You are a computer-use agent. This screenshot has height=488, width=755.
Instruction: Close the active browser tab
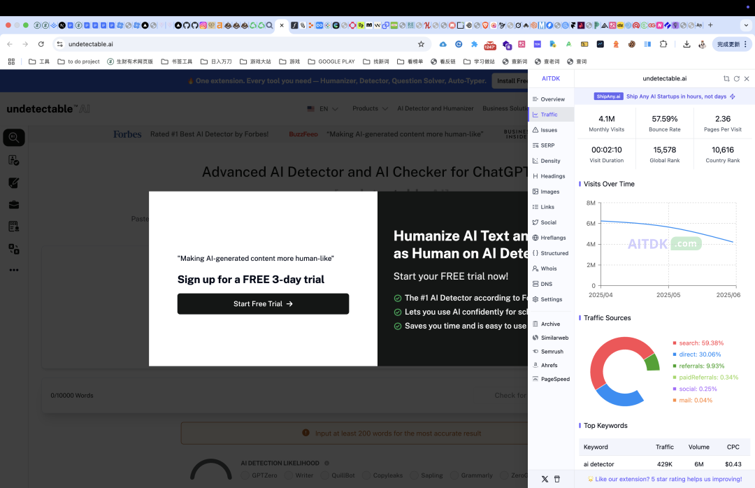(282, 25)
